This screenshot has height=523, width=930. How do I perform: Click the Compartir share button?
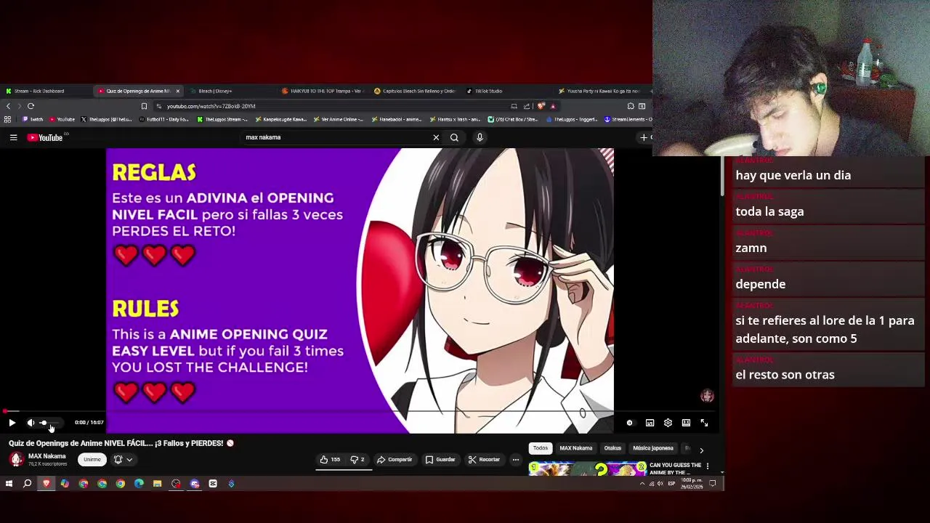pyautogui.click(x=395, y=459)
